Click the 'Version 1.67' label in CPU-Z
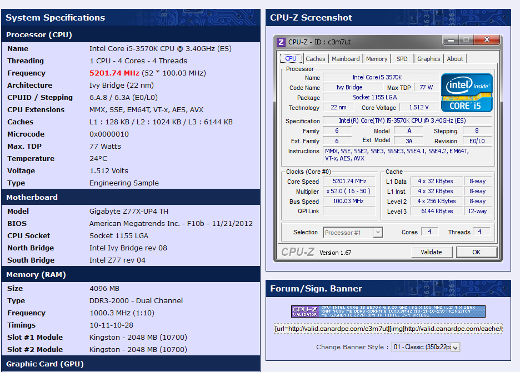This screenshot has width=520, height=372. click(336, 253)
